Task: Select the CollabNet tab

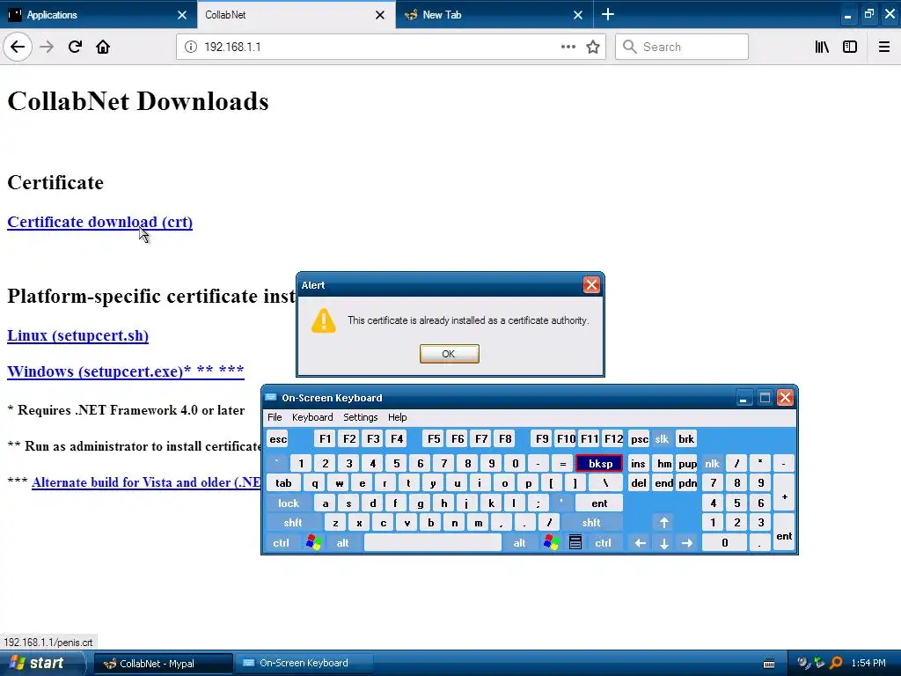Action: 296,14
